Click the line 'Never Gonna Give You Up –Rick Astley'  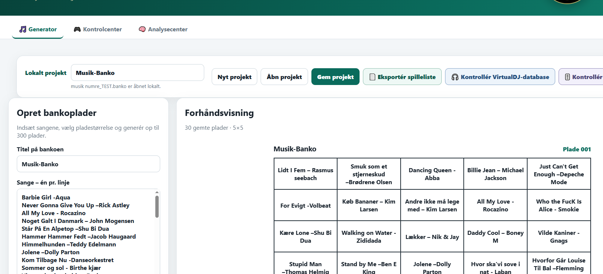point(75,205)
